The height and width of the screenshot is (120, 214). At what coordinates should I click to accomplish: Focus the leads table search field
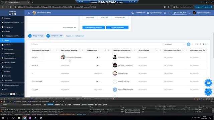(96, 44)
